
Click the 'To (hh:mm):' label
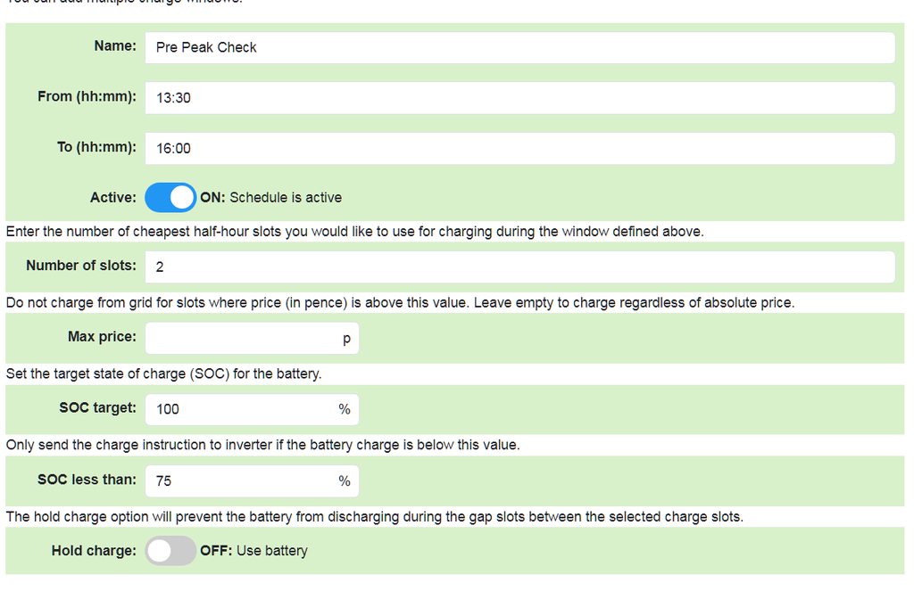(x=96, y=147)
